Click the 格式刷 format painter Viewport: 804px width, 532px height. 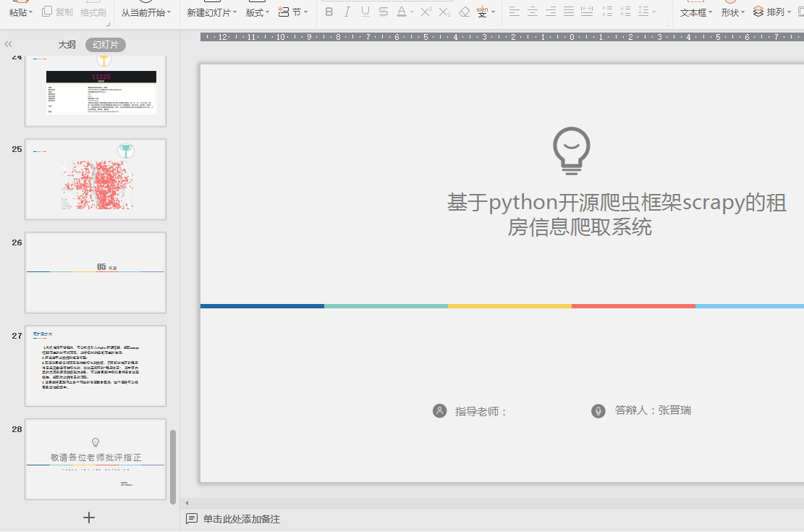click(x=93, y=12)
